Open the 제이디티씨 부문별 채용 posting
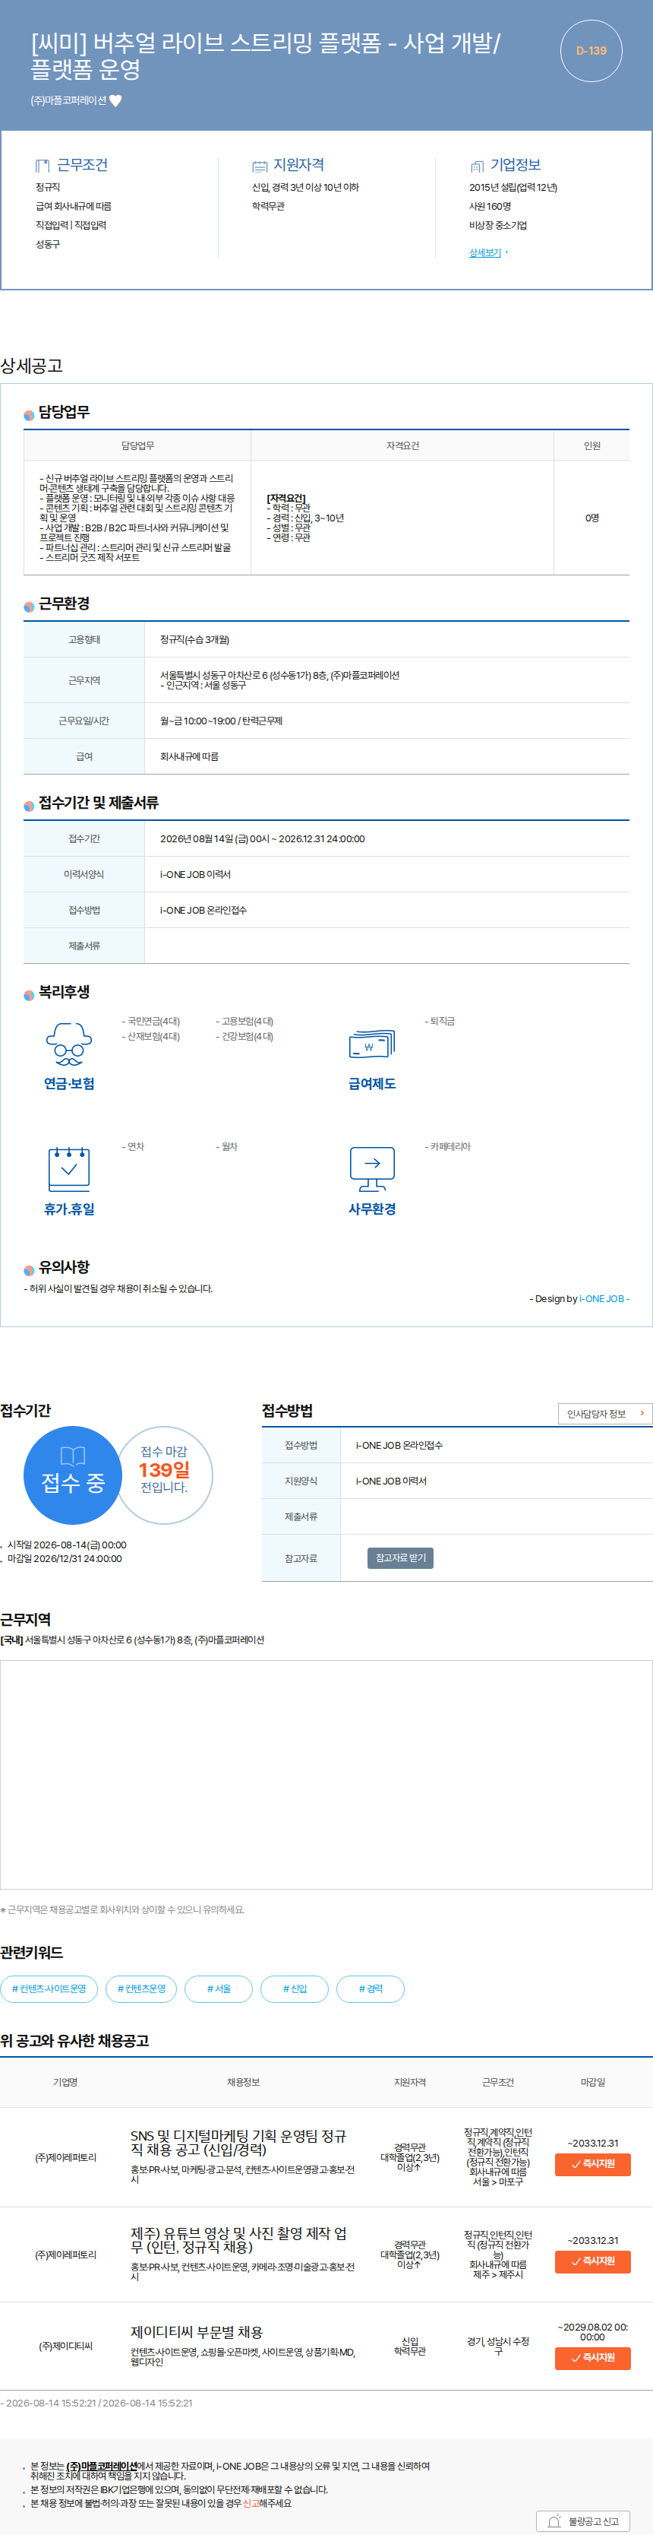This screenshot has width=653, height=2535. (197, 2332)
